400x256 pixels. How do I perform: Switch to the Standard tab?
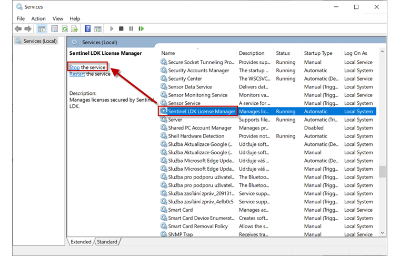[107, 242]
